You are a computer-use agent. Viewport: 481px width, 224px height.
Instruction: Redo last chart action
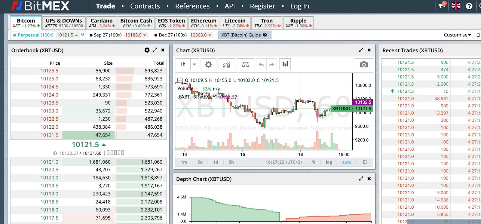click(271, 64)
